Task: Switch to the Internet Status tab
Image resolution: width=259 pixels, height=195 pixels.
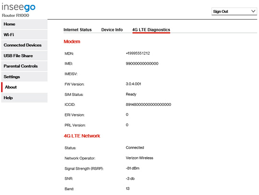Action: pyautogui.click(x=78, y=30)
